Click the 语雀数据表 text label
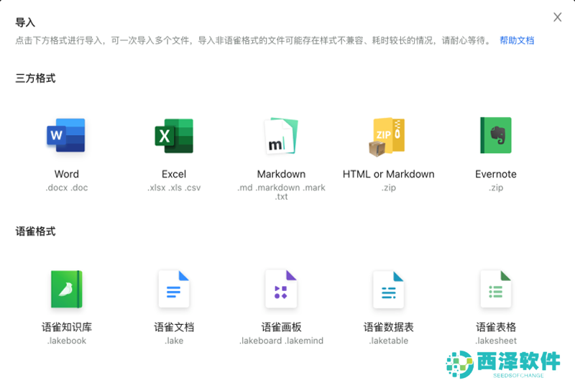 coord(388,327)
